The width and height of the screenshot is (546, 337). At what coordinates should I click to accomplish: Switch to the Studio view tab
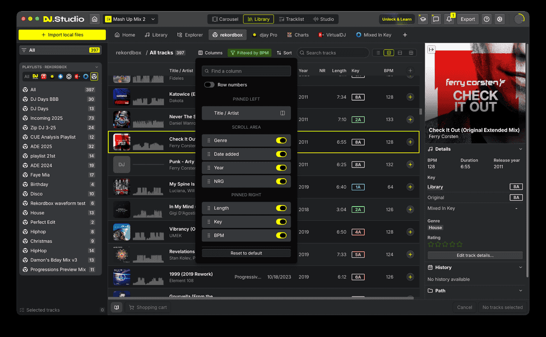click(x=324, y=19)
